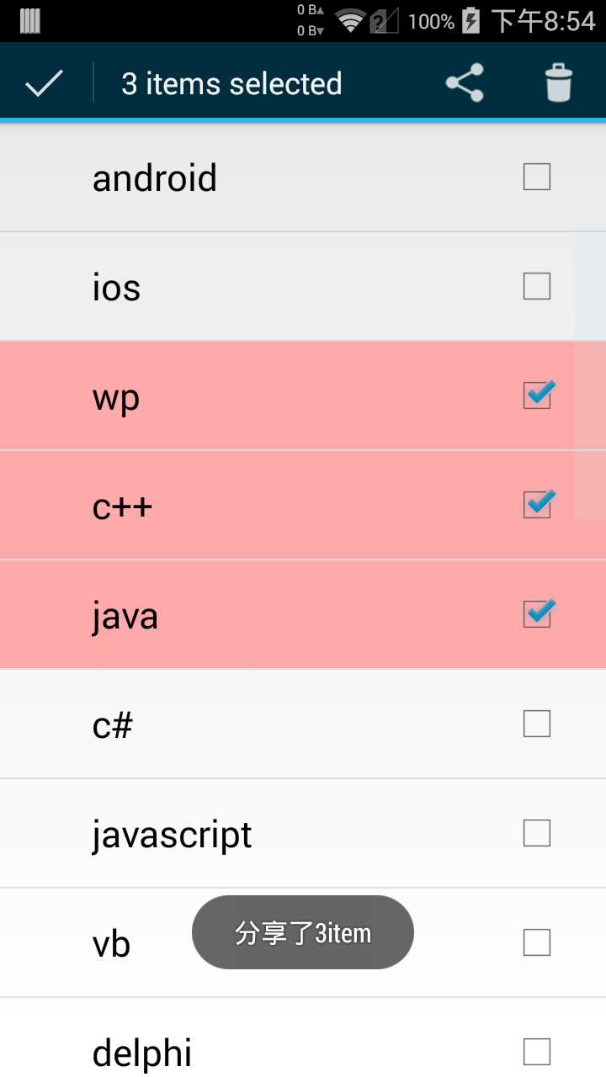Select the javascript list row
The height and width of the screenshot is (1077, 606).
pyautogui.click(x=303, y=833)
